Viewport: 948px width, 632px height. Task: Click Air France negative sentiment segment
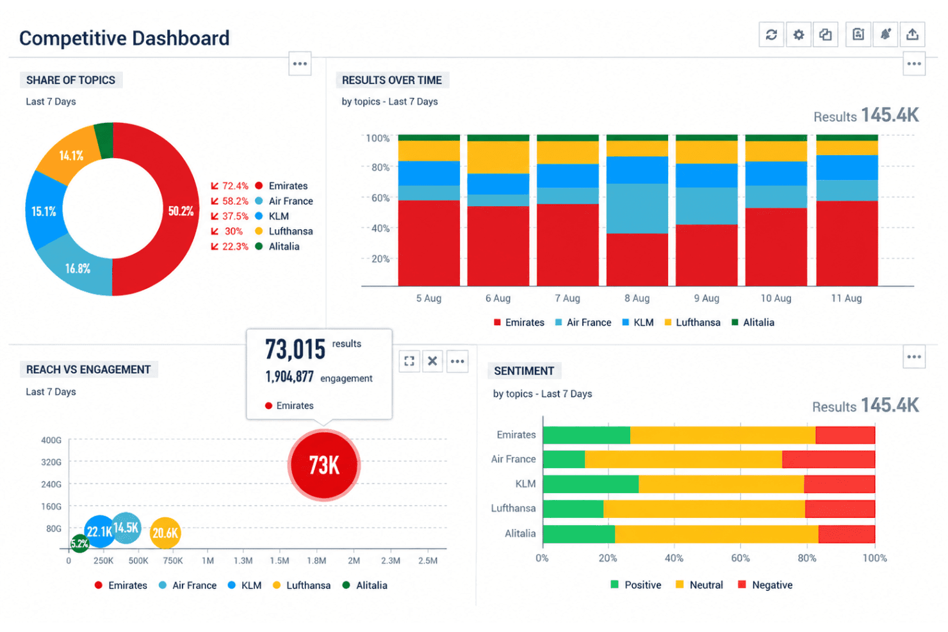point(828,459)
